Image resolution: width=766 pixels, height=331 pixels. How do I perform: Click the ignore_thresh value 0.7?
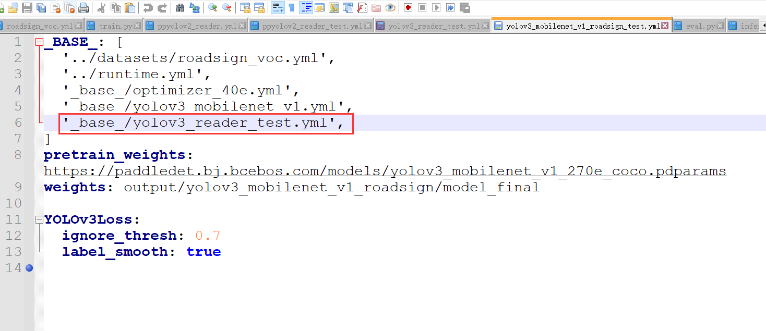tap(208, 236)
